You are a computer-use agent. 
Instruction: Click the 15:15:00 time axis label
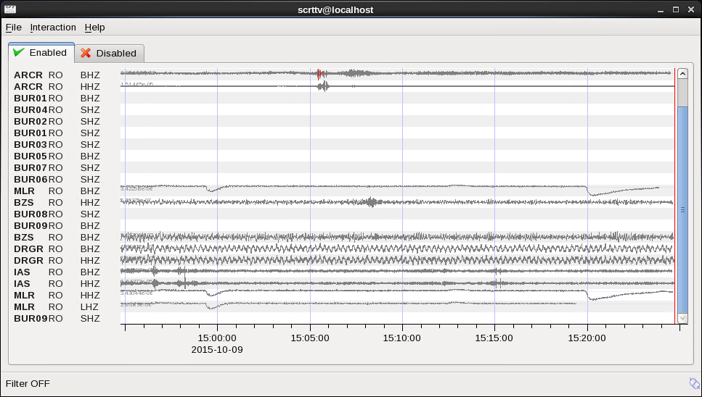[x=494, y=338]
